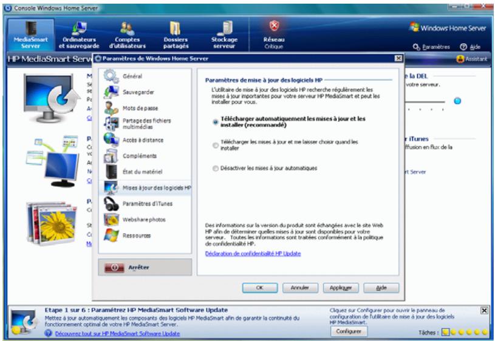Viewport: 495px width, 341px height.
Task: Click Aide button in settings dialog
Action: tap(381, 288)
